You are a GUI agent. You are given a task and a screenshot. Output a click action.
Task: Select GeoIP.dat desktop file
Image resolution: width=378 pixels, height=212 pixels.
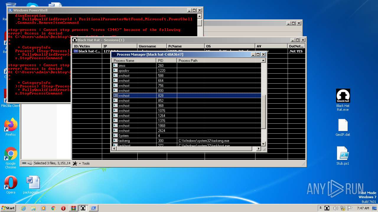click(x=343, y=127)
